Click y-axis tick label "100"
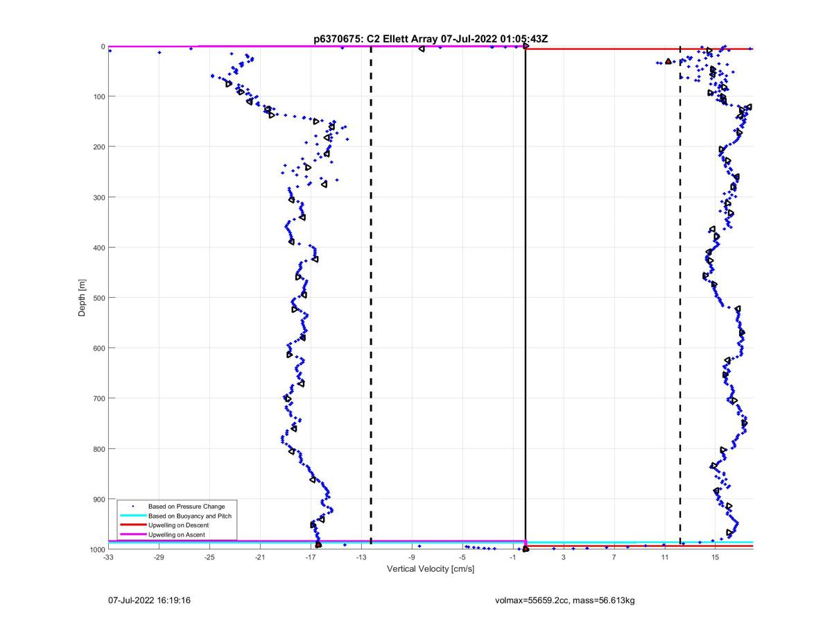The width and height of the screenshot is (832, 617). (99, 96)
